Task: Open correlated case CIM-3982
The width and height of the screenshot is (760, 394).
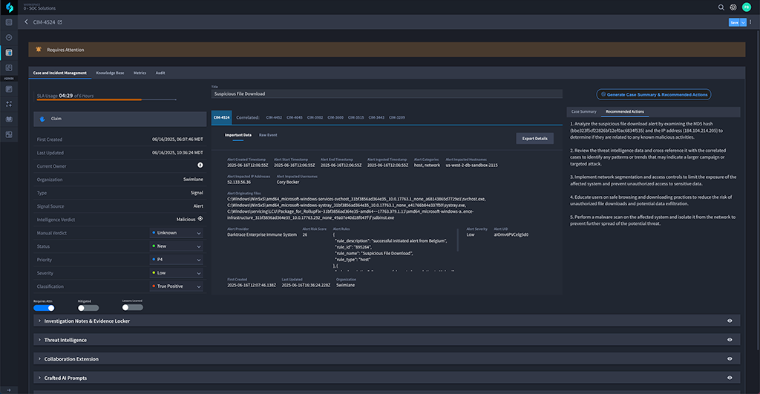Action: pyautogui.click(x=315, y=117)
